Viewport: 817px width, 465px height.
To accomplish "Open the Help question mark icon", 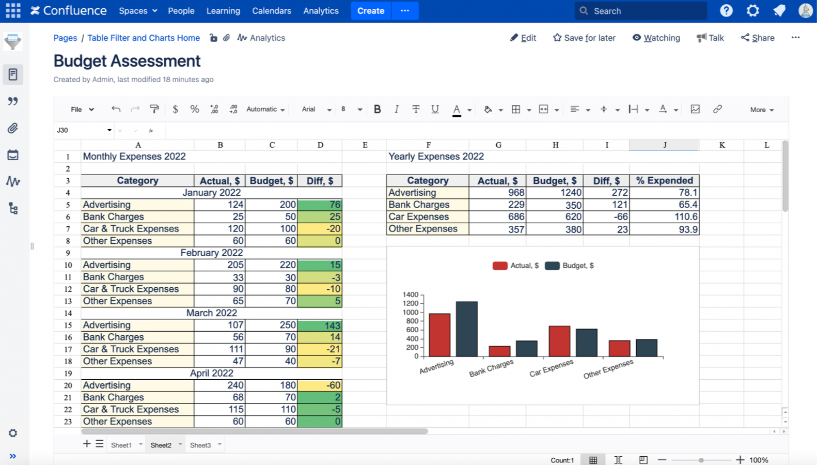I will pyautogui.click(x=726, y=10).
